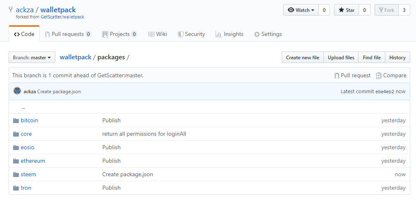This screenshot has width=416, height=213.
Task: Go up to the parent directory (..)
Action: pyautogui.click(x=23, y=107)
